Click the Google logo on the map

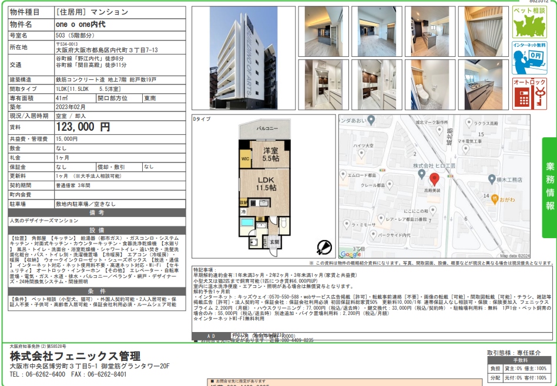pos(351,254)
